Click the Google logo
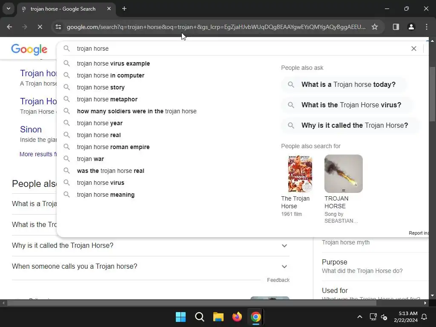Image resolution: width=436 pixels, height=327 pixels. coord(29,49)
